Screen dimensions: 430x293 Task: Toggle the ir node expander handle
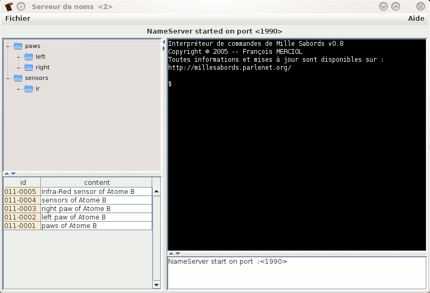[19, 89]
